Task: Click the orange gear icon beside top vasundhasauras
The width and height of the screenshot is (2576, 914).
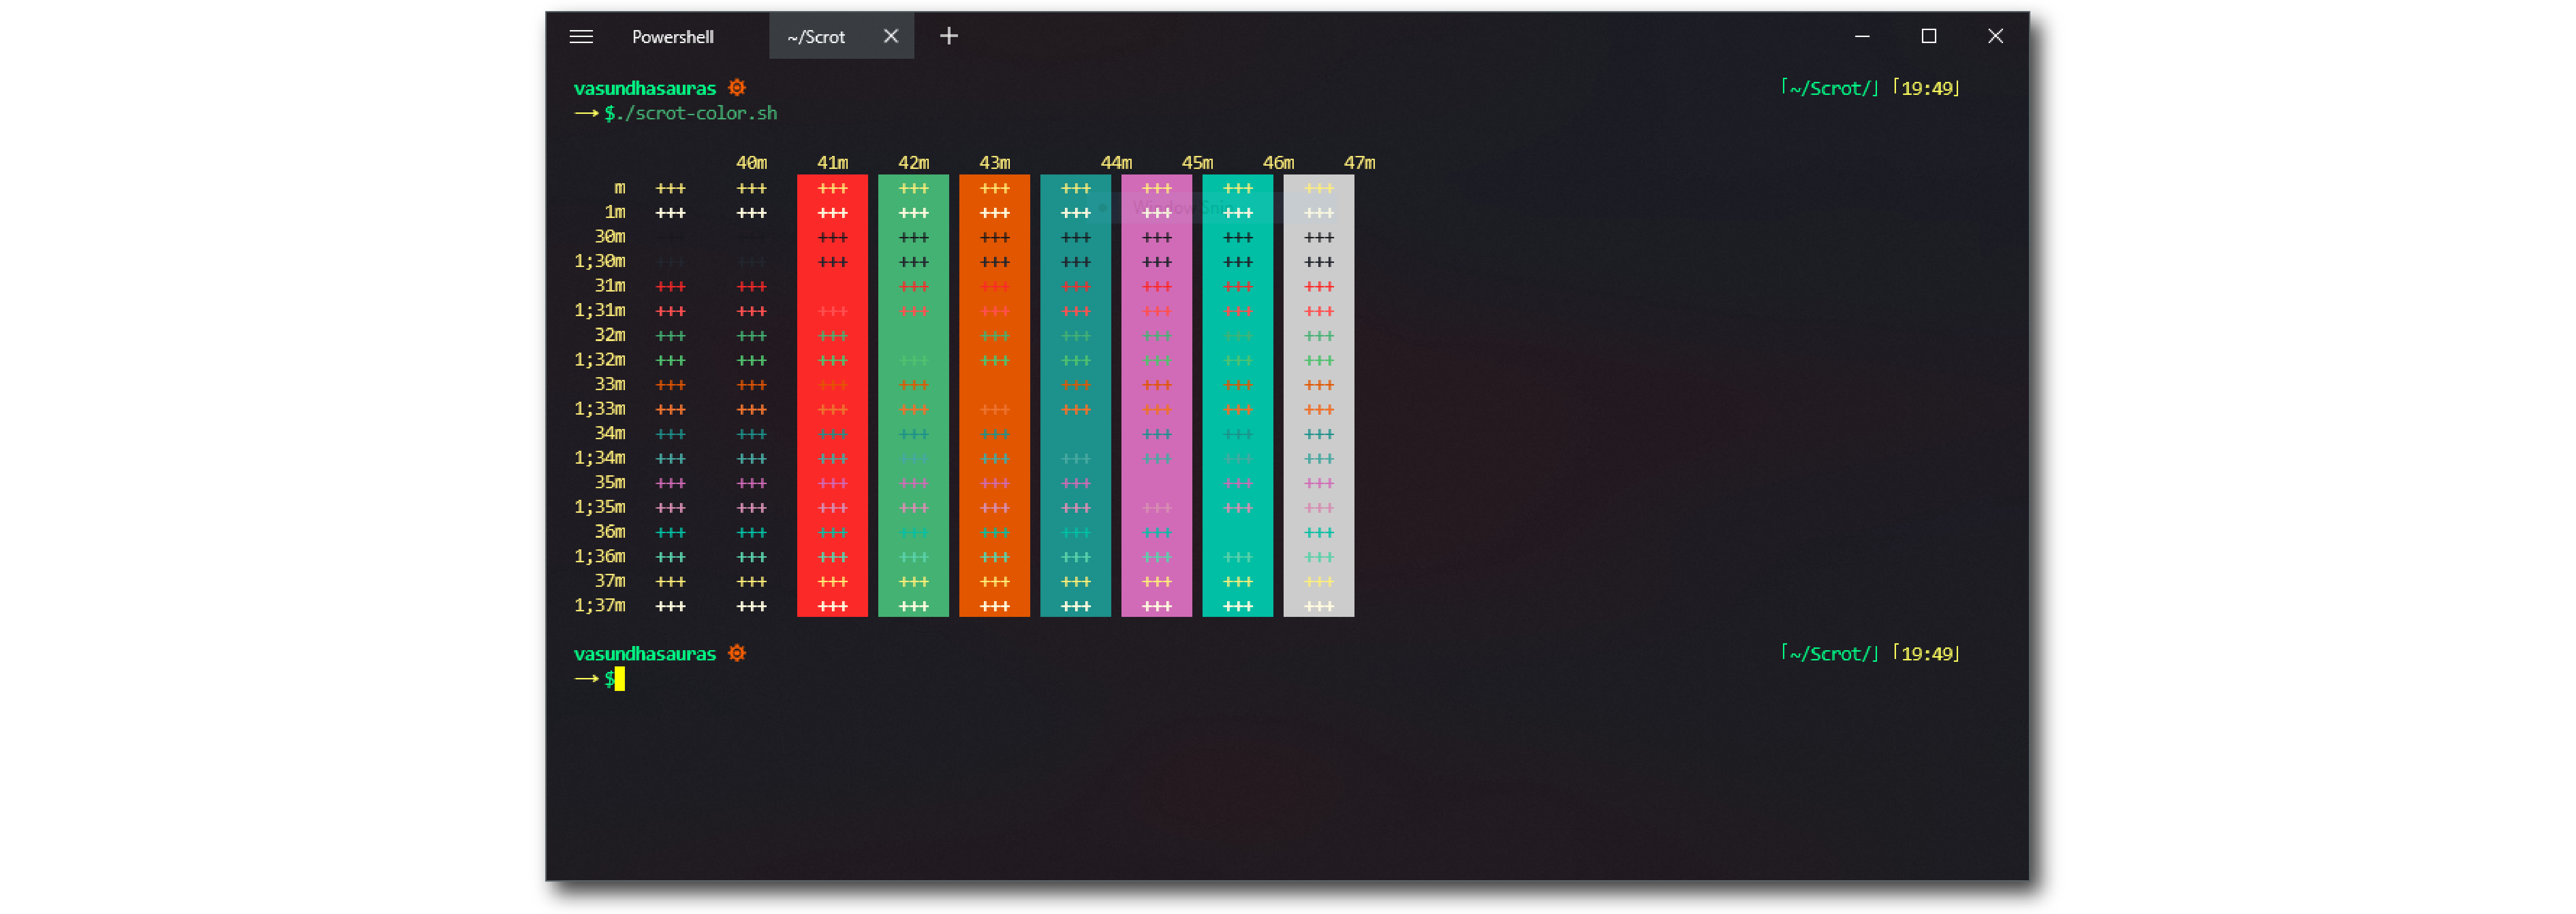Action: 737,88
